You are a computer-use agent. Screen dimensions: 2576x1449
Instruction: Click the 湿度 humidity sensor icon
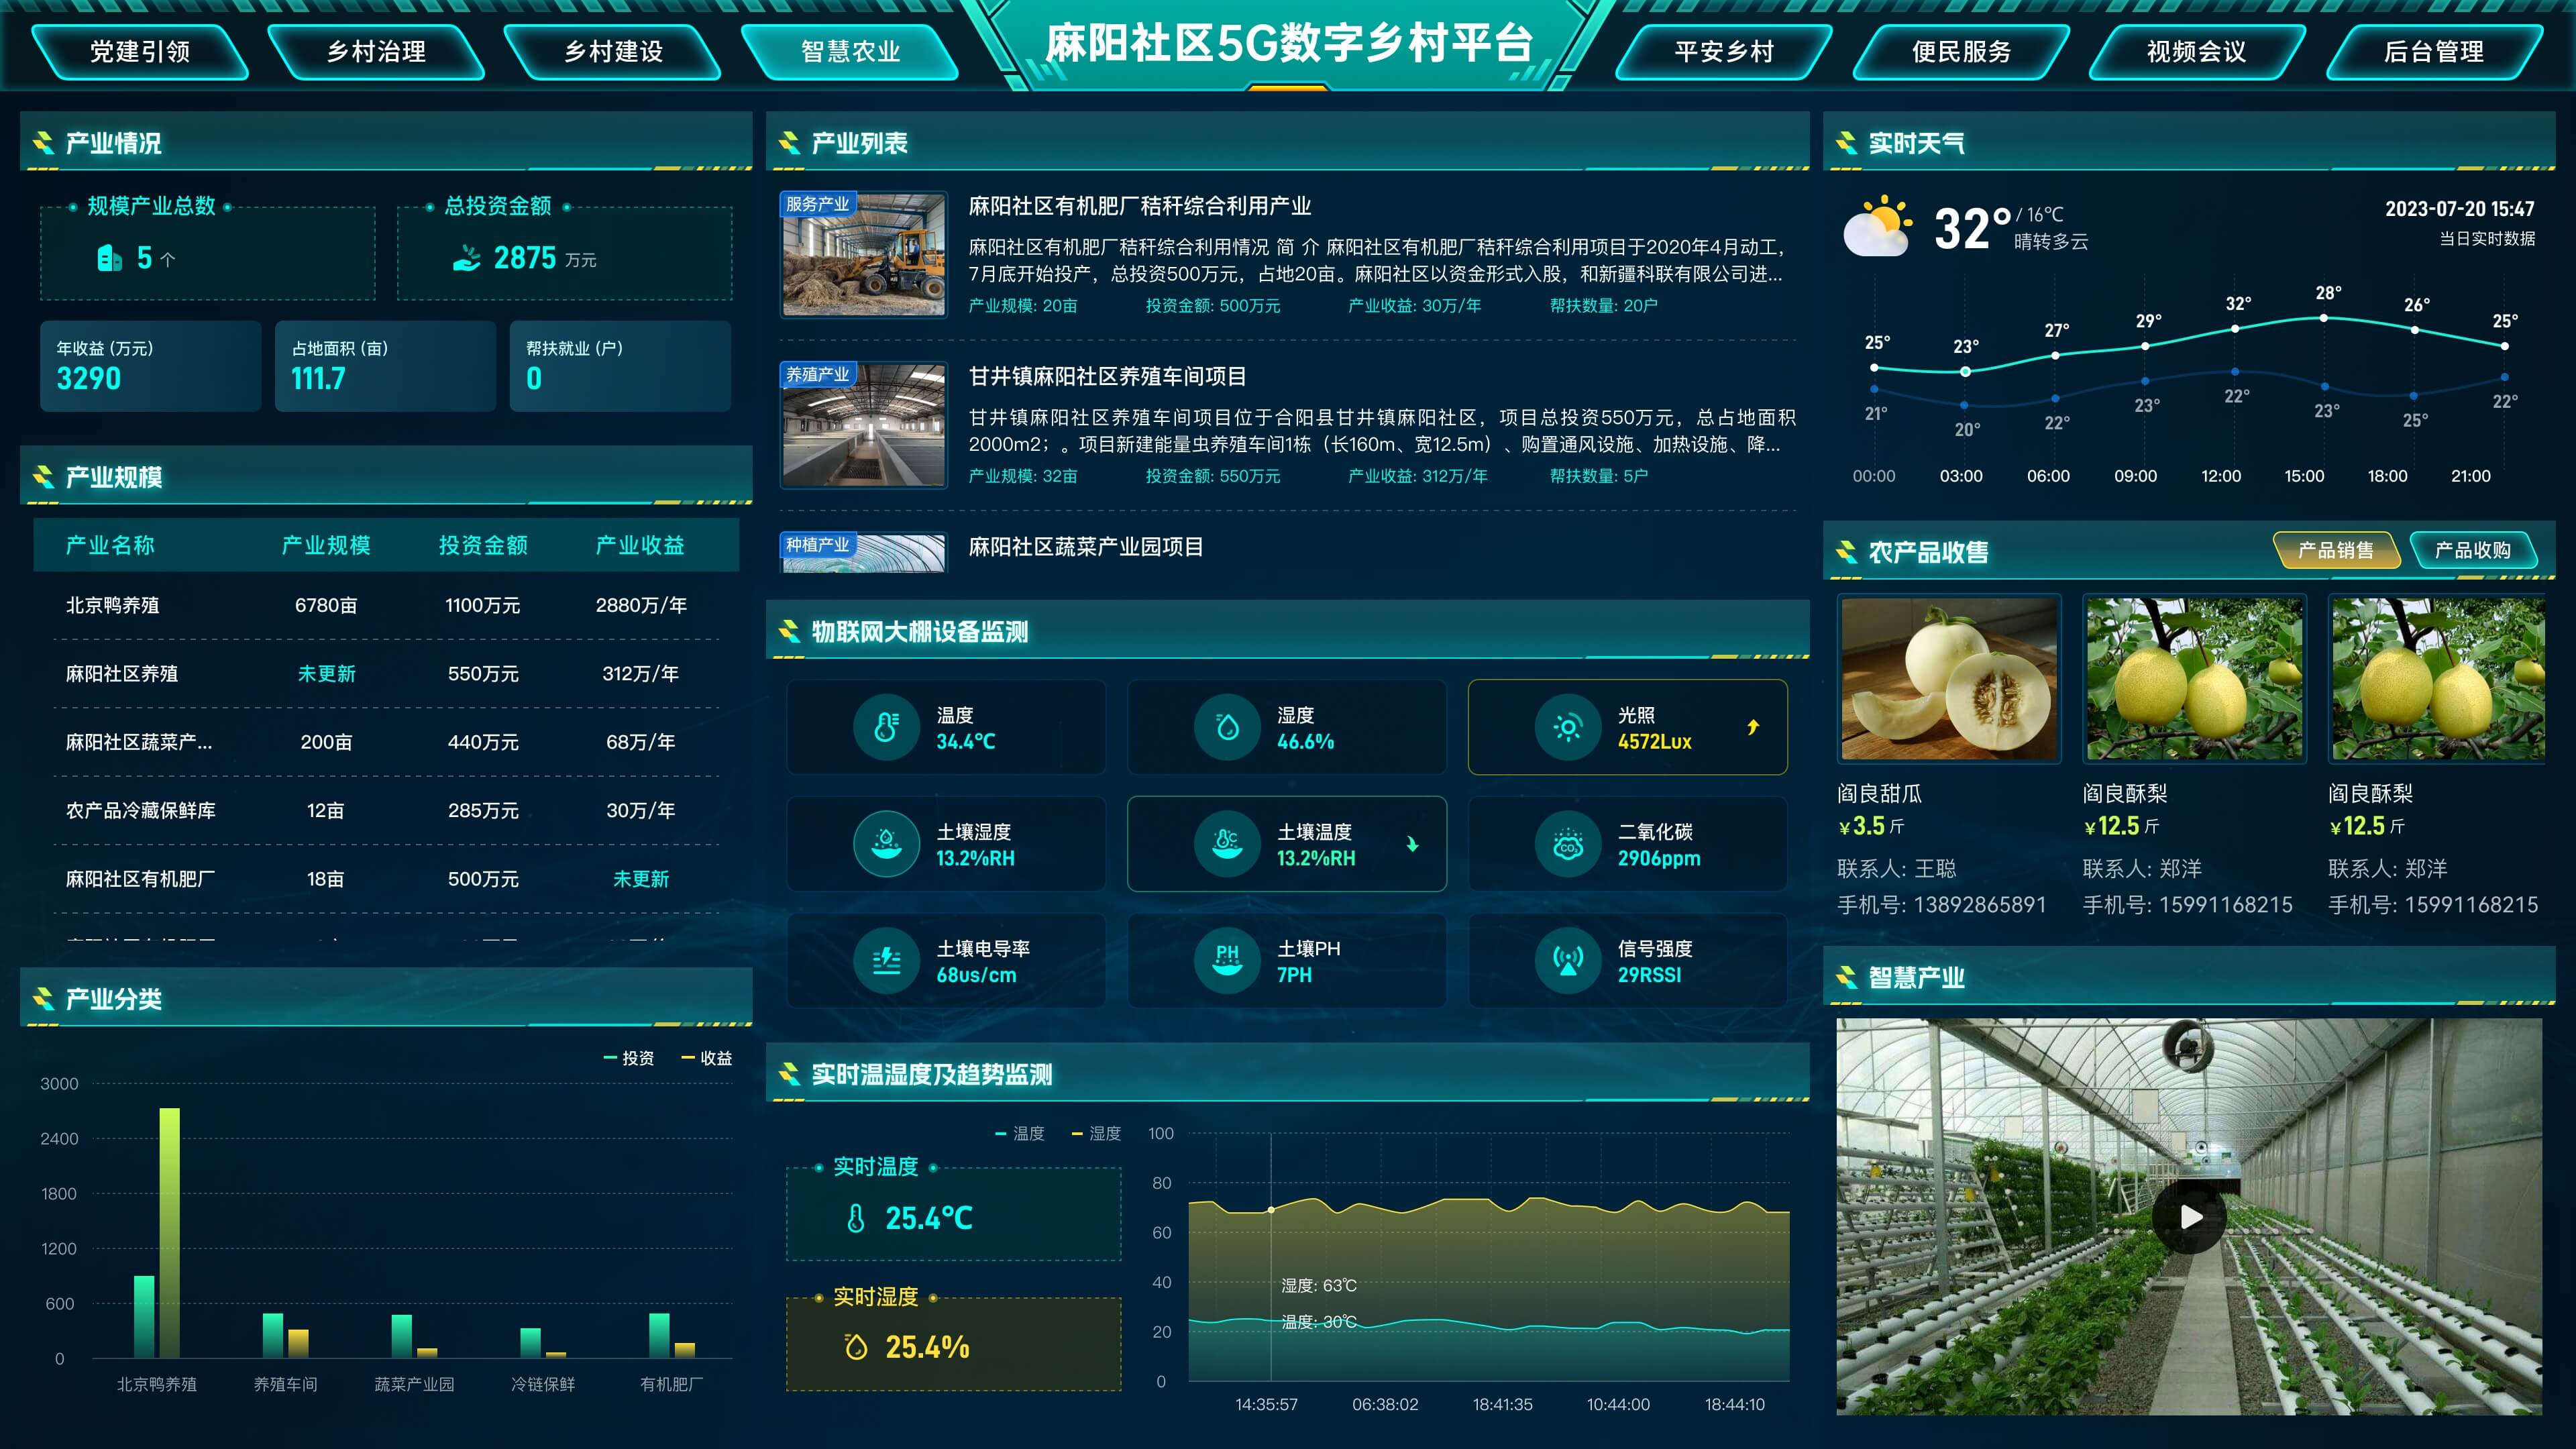(1227, 727)
